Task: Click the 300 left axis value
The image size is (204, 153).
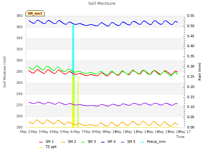Action: coord(19,61)
